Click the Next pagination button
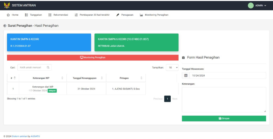 pyautogui.click(x=175, y=99)
